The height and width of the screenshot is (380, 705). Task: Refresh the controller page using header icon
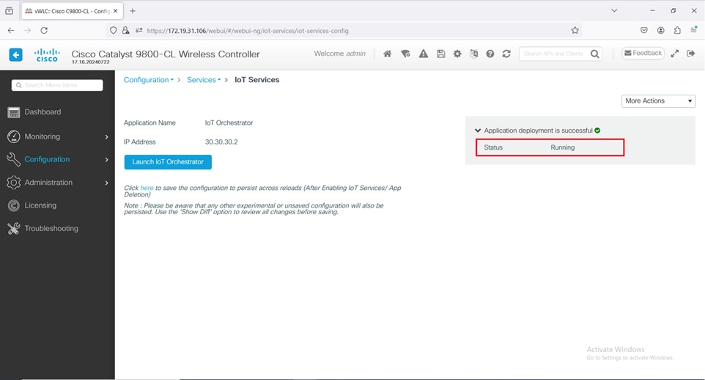pyautogui.click(x=506, y=54)
